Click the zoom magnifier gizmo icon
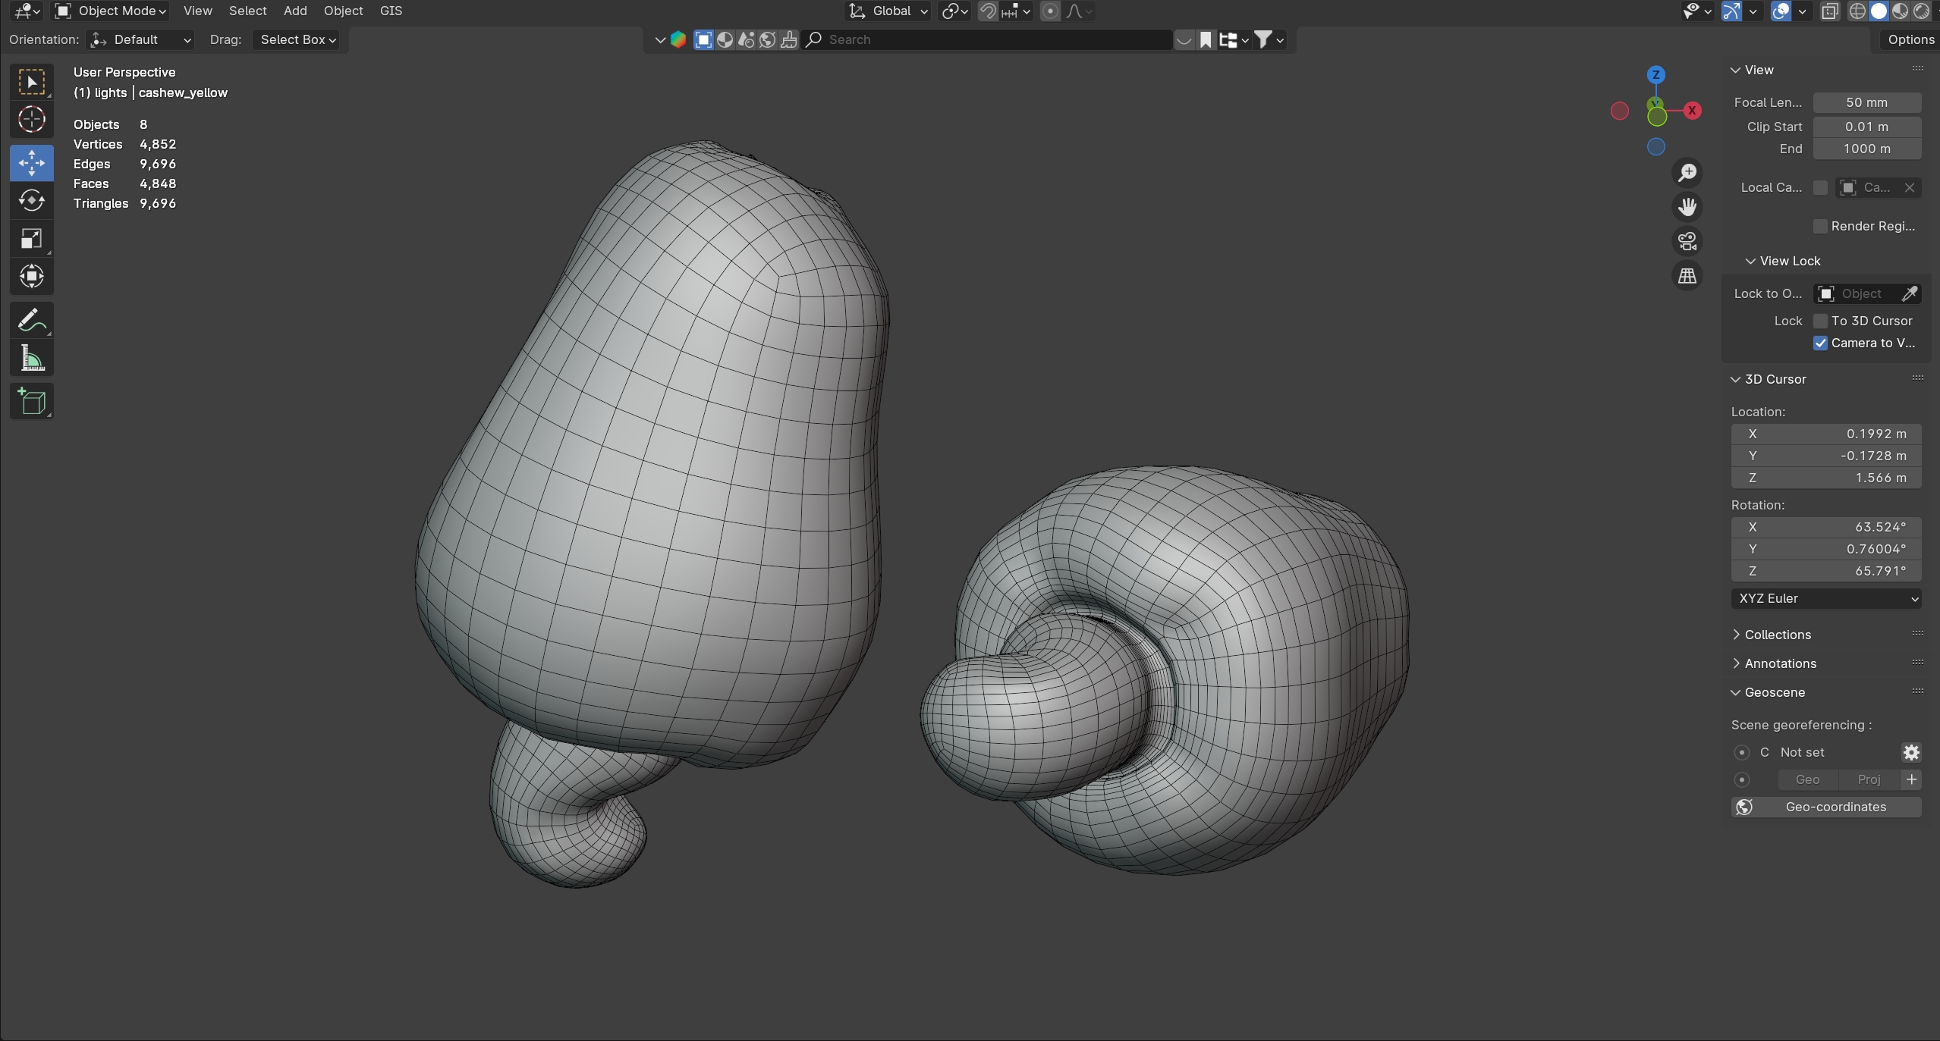1940x1041 pixels. (1687, 173)
